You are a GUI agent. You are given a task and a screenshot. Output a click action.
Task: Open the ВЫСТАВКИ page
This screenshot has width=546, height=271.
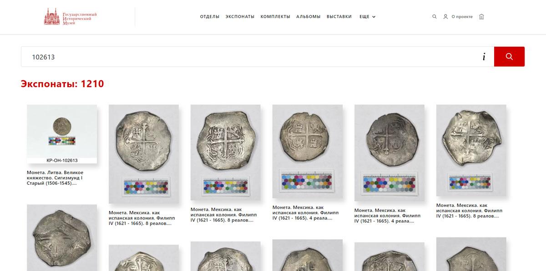coord(339,17)
